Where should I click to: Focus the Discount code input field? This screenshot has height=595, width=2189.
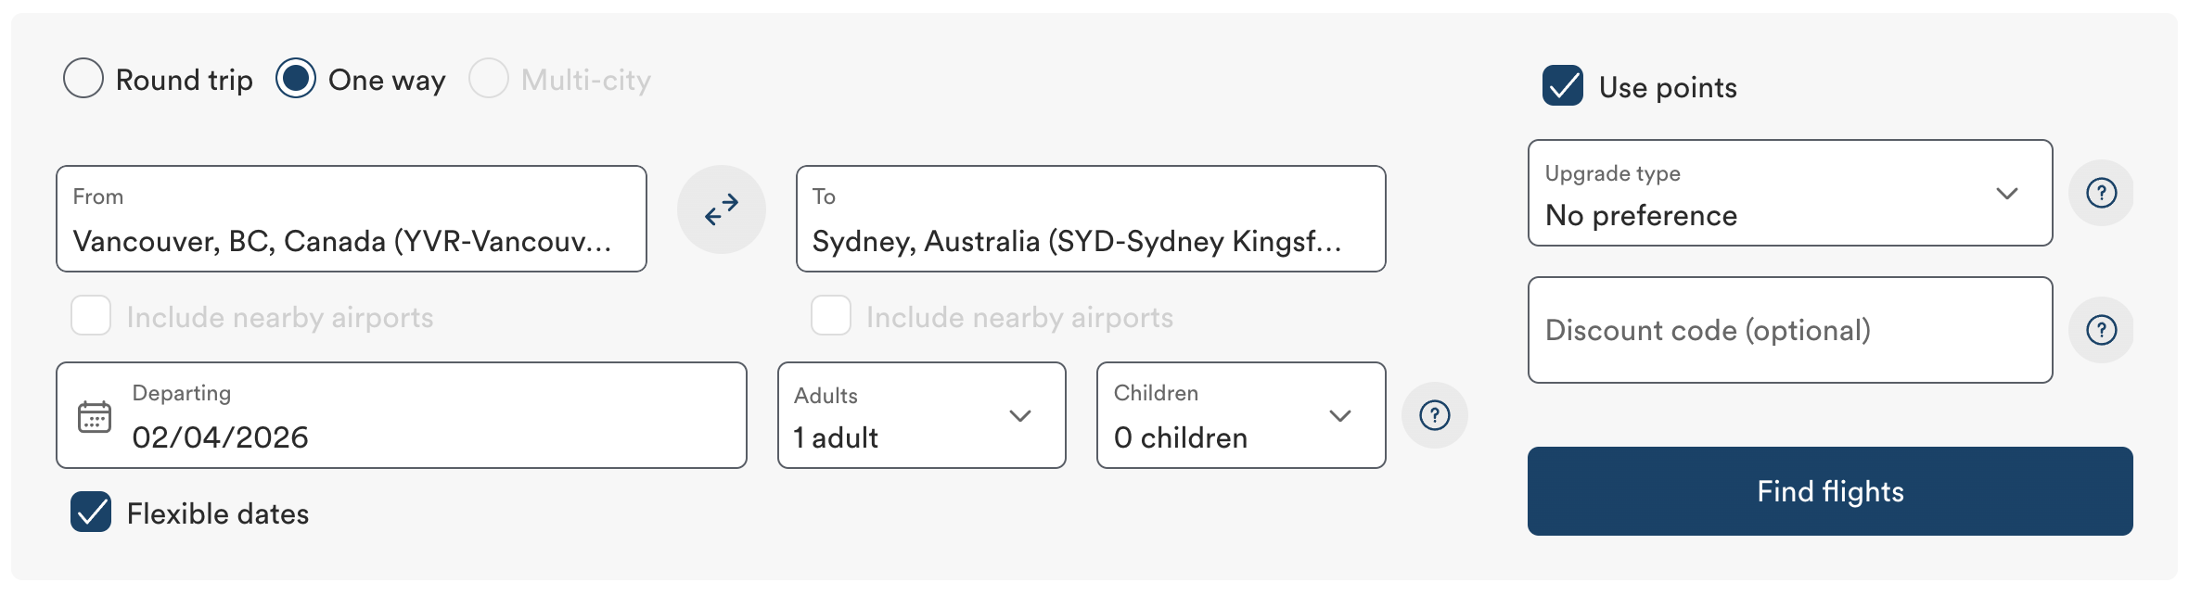pos(1789,331)
